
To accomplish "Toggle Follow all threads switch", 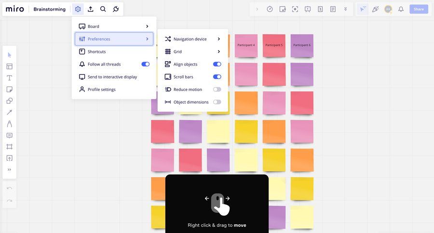I will coord(145,64).
